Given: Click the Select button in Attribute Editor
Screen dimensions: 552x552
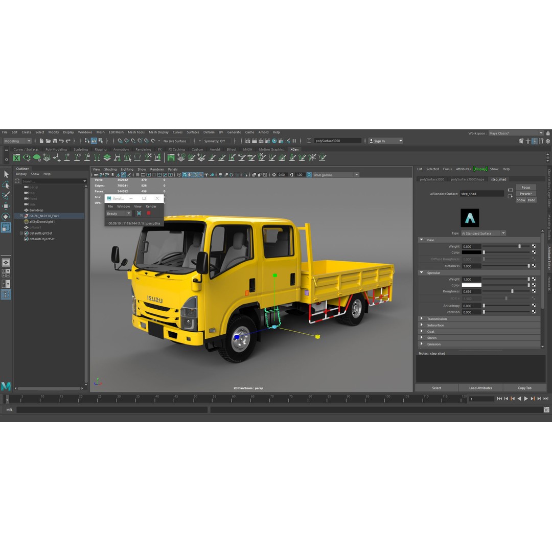Looking at the screenshot, I should 436,388.
